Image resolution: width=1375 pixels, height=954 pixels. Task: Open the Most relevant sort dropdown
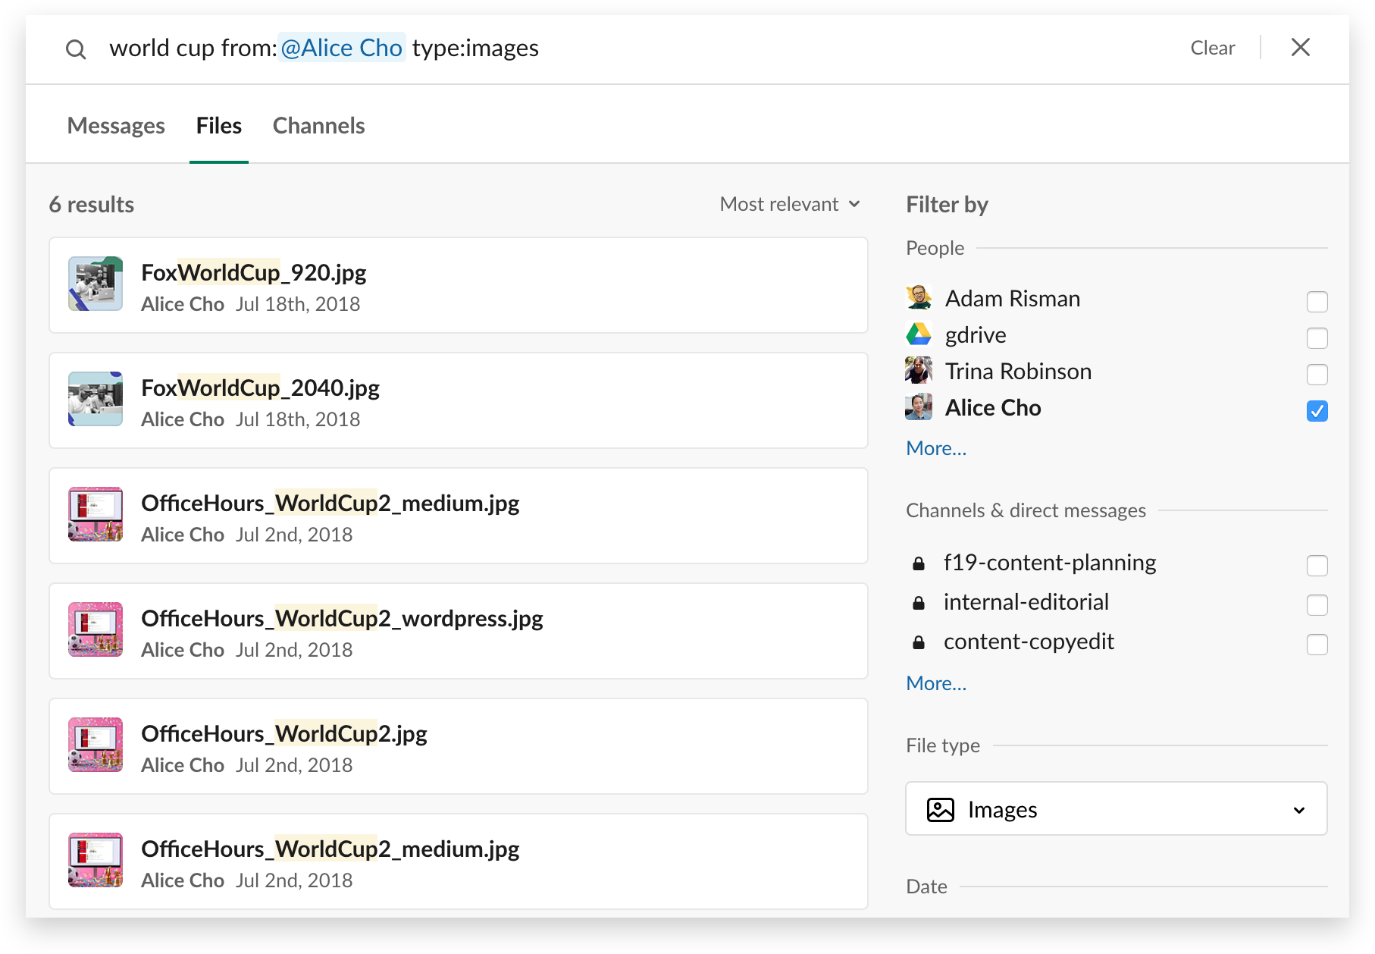coord(789,204)
